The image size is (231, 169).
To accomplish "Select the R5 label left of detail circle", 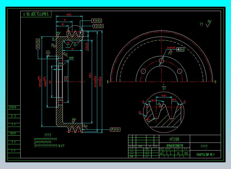I will click(140, 112).
